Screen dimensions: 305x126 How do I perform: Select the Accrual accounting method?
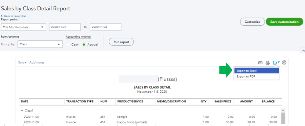(x=84, y=44)
